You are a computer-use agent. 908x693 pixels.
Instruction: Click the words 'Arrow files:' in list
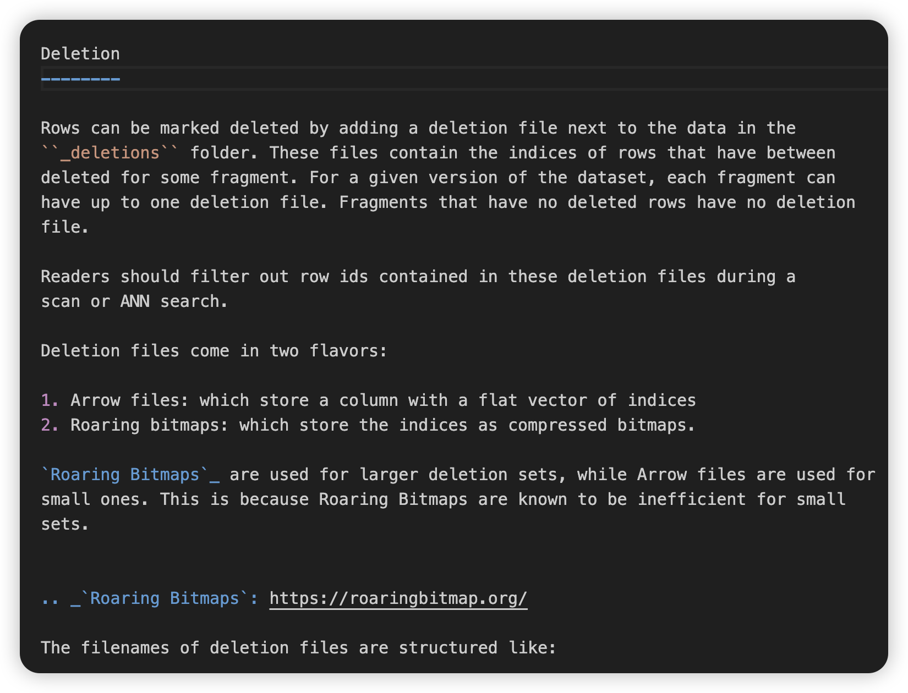(x=130, y=400)
